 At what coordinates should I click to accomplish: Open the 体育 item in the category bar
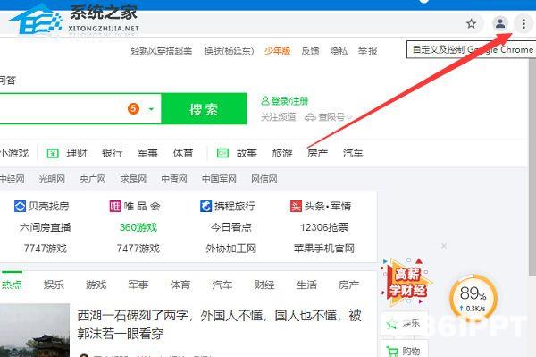(x=183, y=153)
